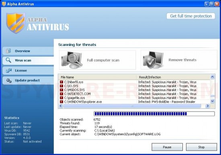Click the infection result for C:\hiberfil.sys

pos(167,82)
